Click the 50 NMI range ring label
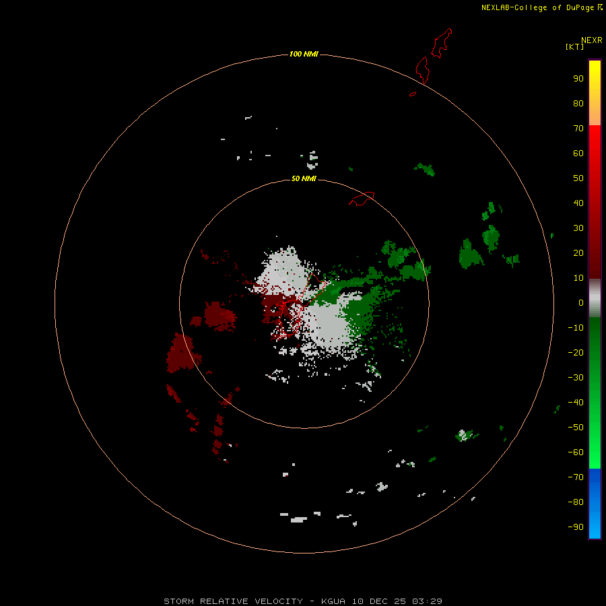This screenshot has width=606, height=606. [304, 178]
